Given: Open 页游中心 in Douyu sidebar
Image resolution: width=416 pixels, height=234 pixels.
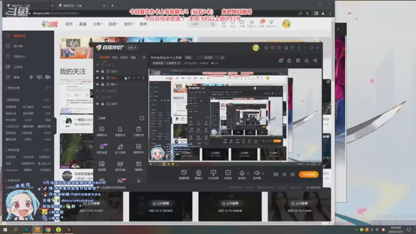Looking at the screenshot, I should (x=19, y=57).
